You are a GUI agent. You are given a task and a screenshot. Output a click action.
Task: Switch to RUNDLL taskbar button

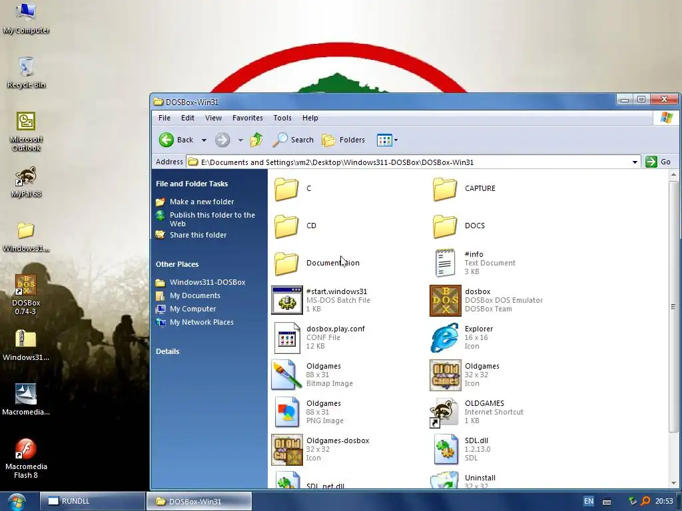pos(92,501)
